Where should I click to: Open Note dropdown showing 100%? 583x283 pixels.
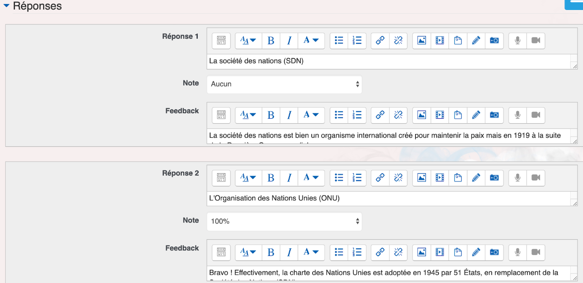(284, 221)
